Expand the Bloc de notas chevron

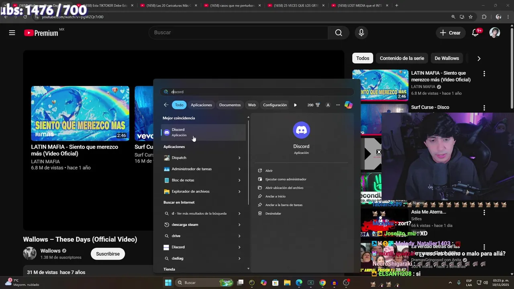[239, 180]
